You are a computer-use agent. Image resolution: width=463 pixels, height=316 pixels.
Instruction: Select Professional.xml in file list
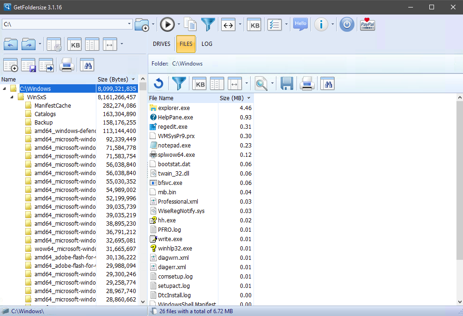click(x=178, y=202)
